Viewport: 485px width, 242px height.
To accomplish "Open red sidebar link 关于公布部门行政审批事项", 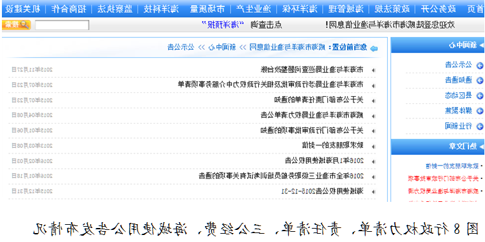I will point(443,178).
